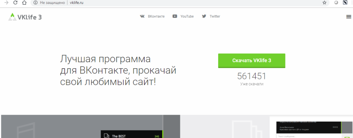Click the YouTube play icon

[175, 16]
